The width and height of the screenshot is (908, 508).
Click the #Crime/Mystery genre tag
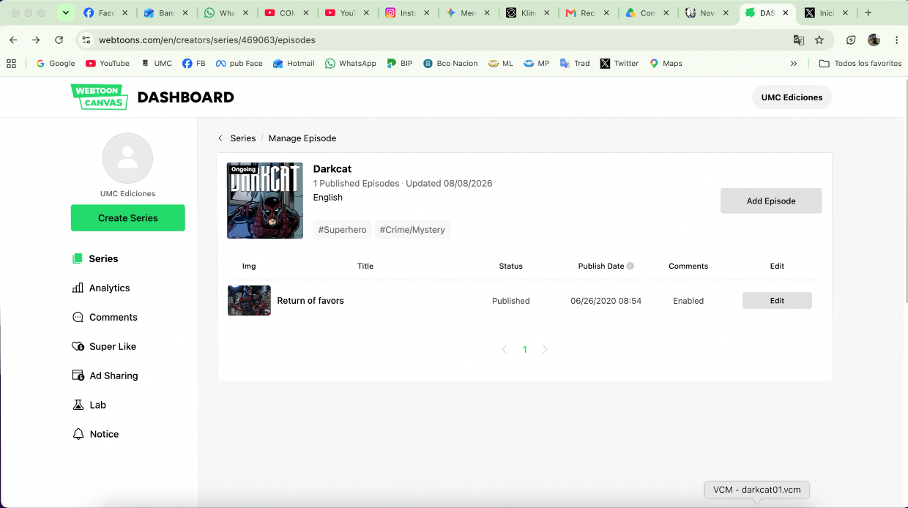pyautogui.click(x=412, y=230)
